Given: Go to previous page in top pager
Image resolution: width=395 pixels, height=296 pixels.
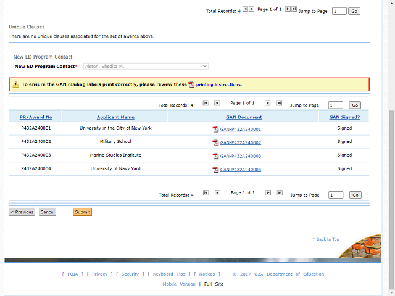Looking at the screenshot, I should coord(251,9).
